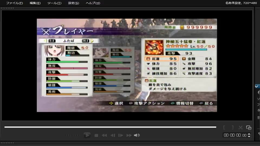Start playback with the Play button
Viewport: 260px width, 146px height.
[87, 135]
